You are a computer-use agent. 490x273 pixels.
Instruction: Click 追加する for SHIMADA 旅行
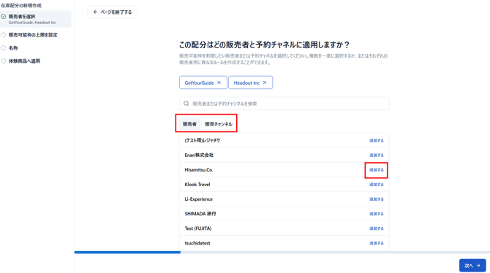376,214
